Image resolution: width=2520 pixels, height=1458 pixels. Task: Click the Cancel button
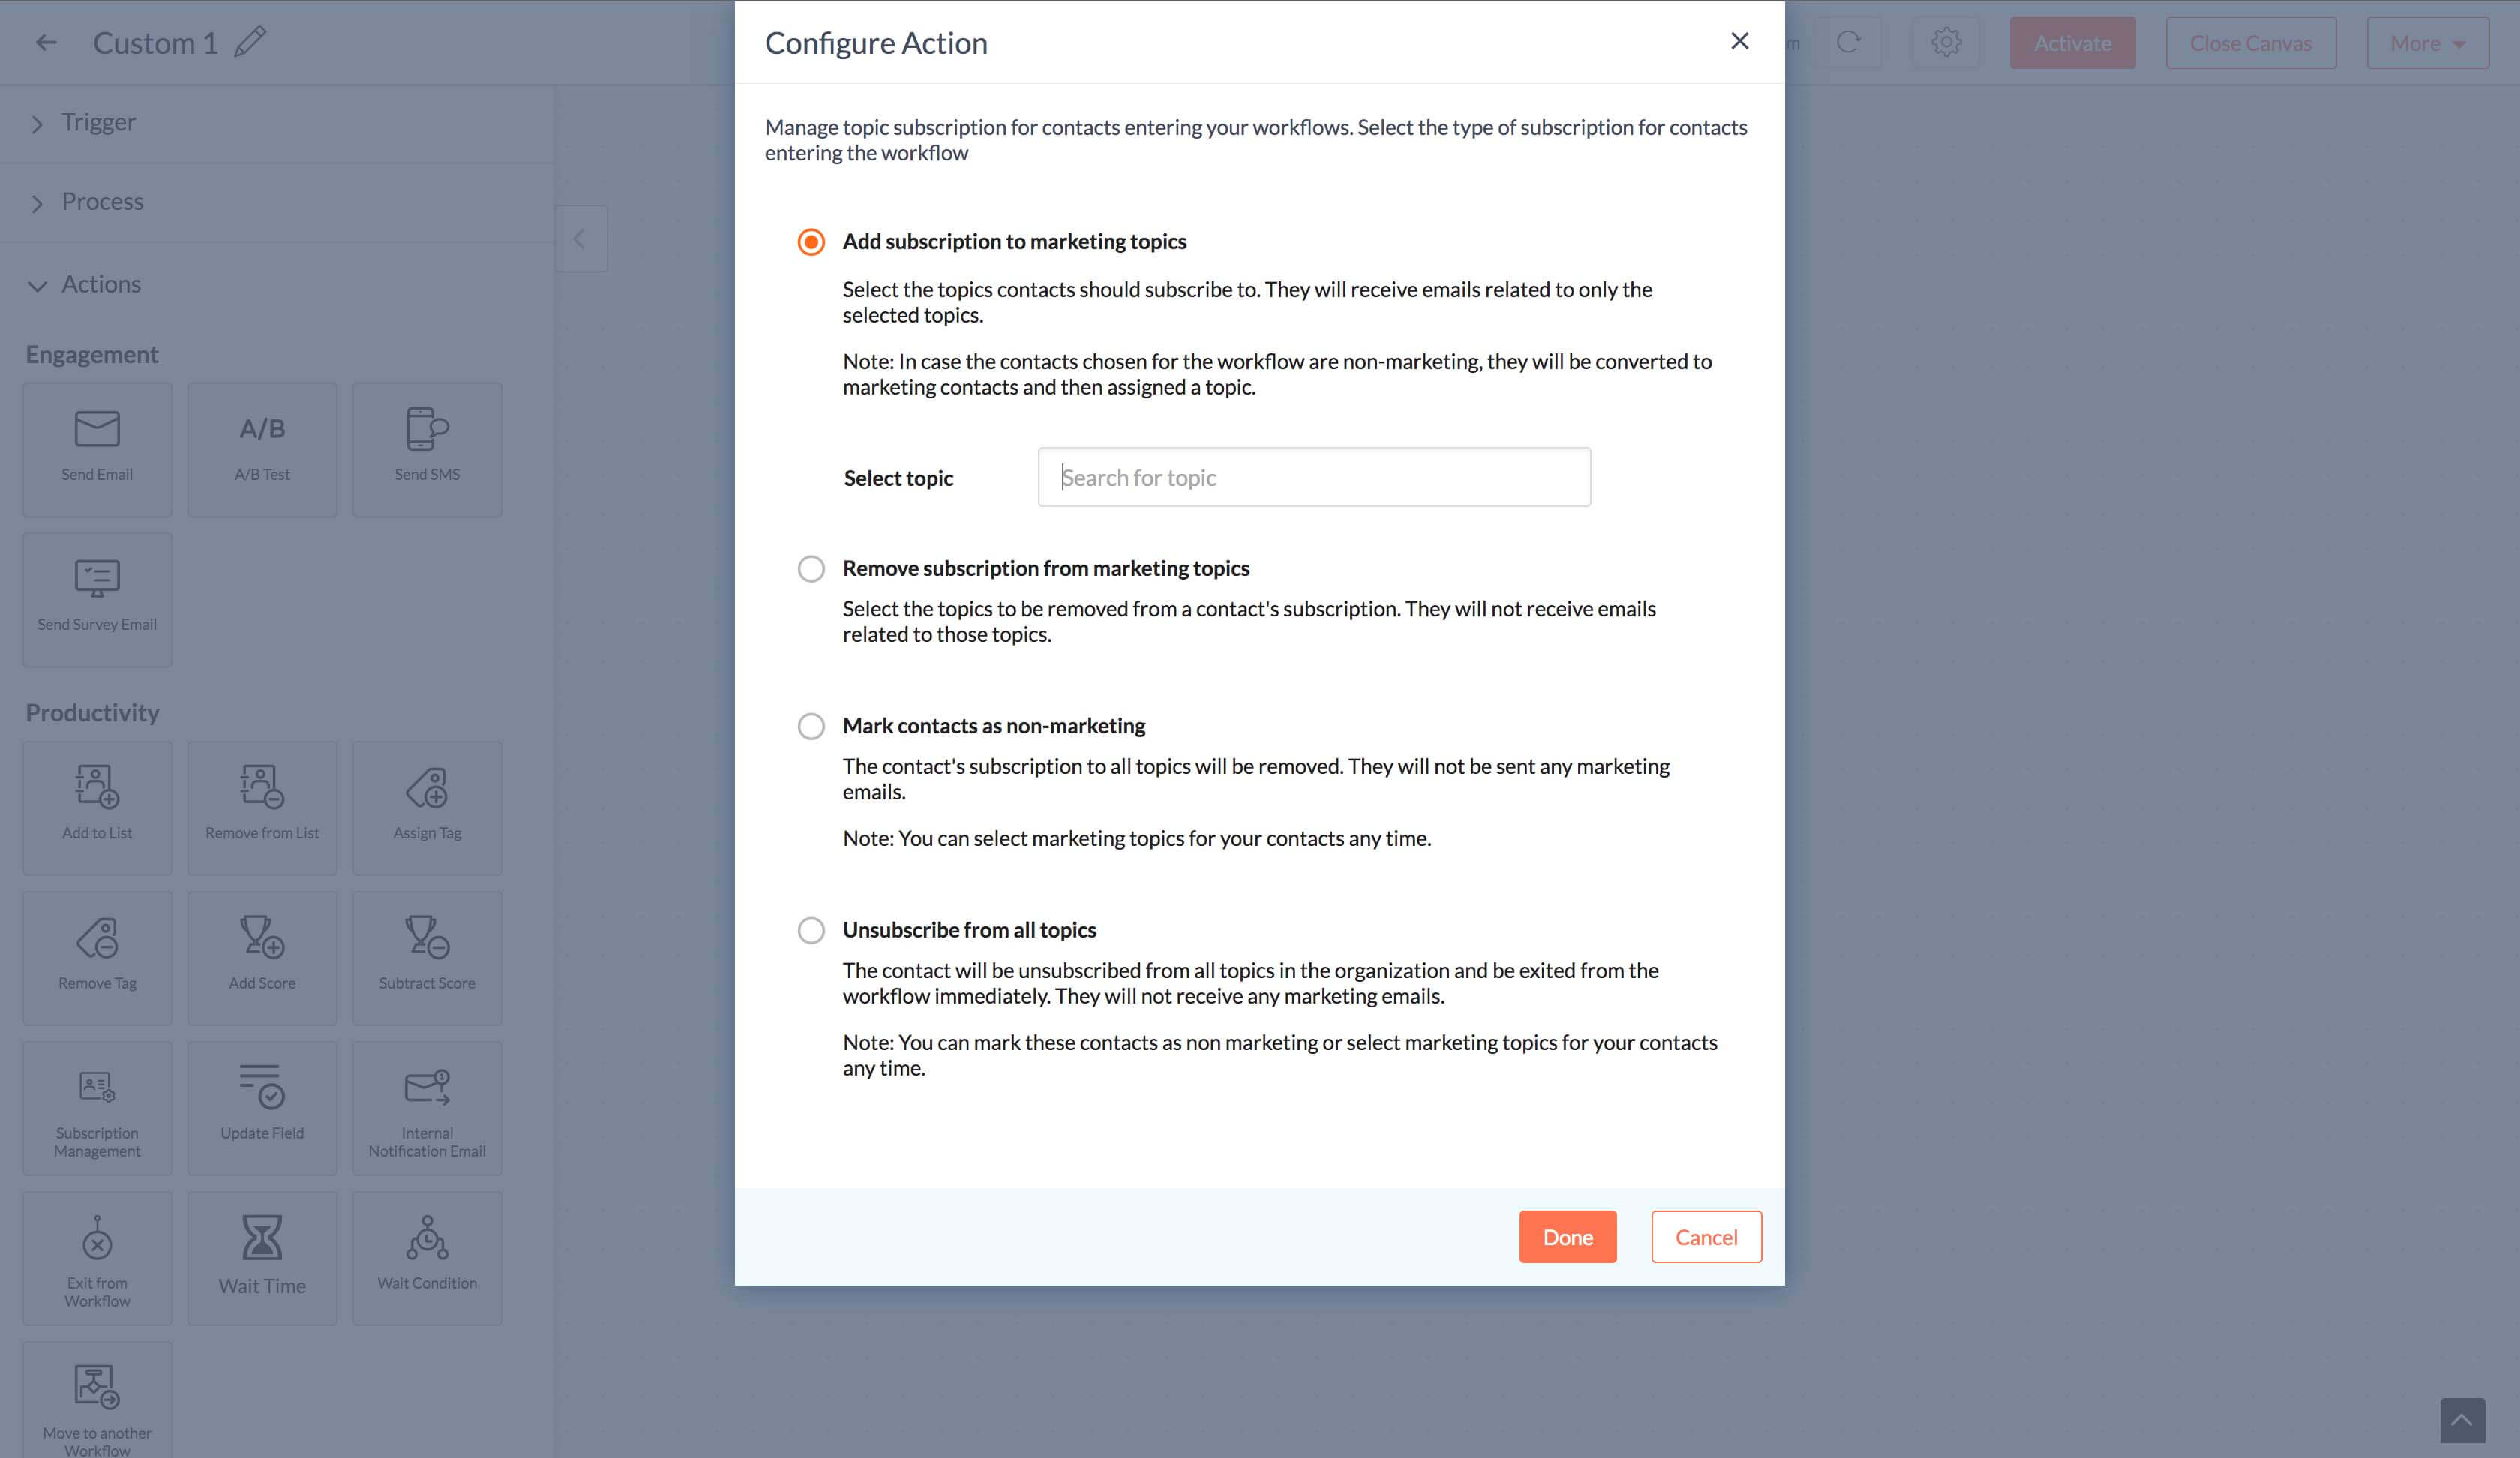click(1706, 1236)
